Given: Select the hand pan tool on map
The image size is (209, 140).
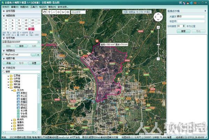Looking at the screenshot, I should tap(45, 12).
